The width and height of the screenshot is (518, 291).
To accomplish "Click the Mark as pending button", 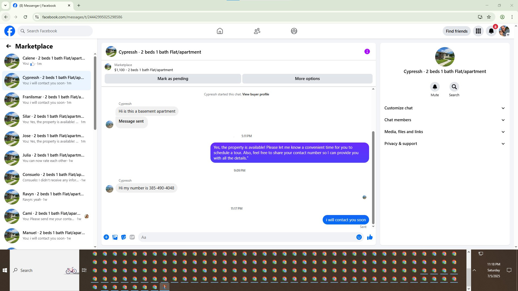I will click(x=173, y=79).
